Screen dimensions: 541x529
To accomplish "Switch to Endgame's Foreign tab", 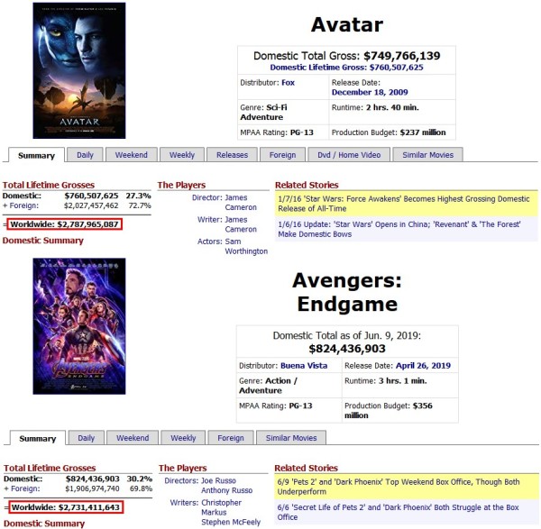I will 231,438.
